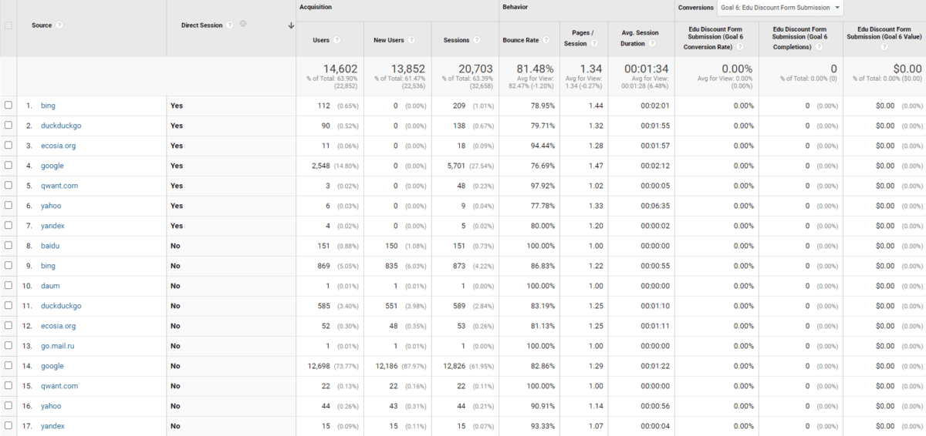The image size is (926, 436).
Task: Select the Acquisition group header
Action: coord(316,7)
